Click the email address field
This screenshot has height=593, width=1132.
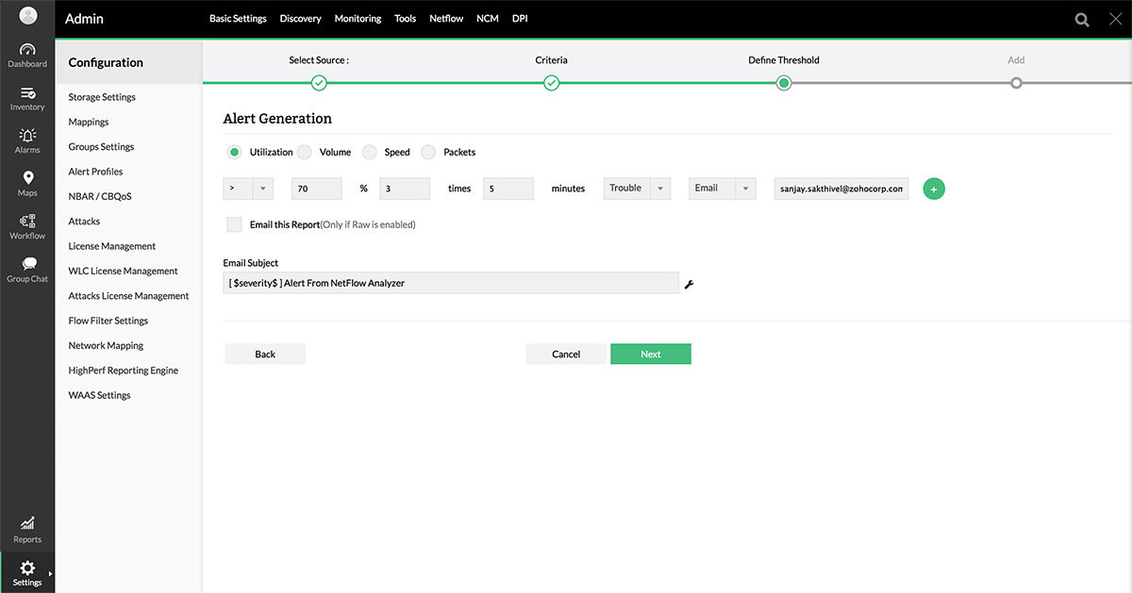click(x=841, y=189)
